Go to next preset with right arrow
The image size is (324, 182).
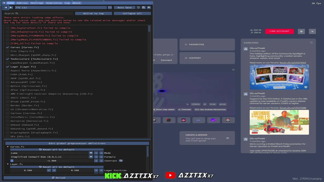(11, 8)
